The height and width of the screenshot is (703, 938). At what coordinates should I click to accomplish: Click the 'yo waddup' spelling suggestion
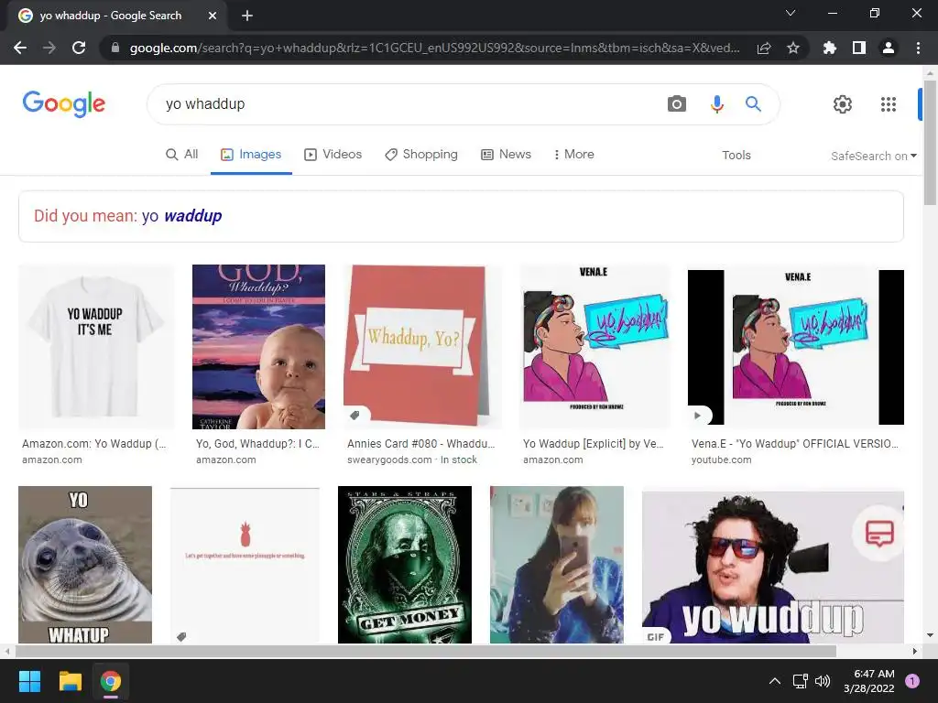181,216
